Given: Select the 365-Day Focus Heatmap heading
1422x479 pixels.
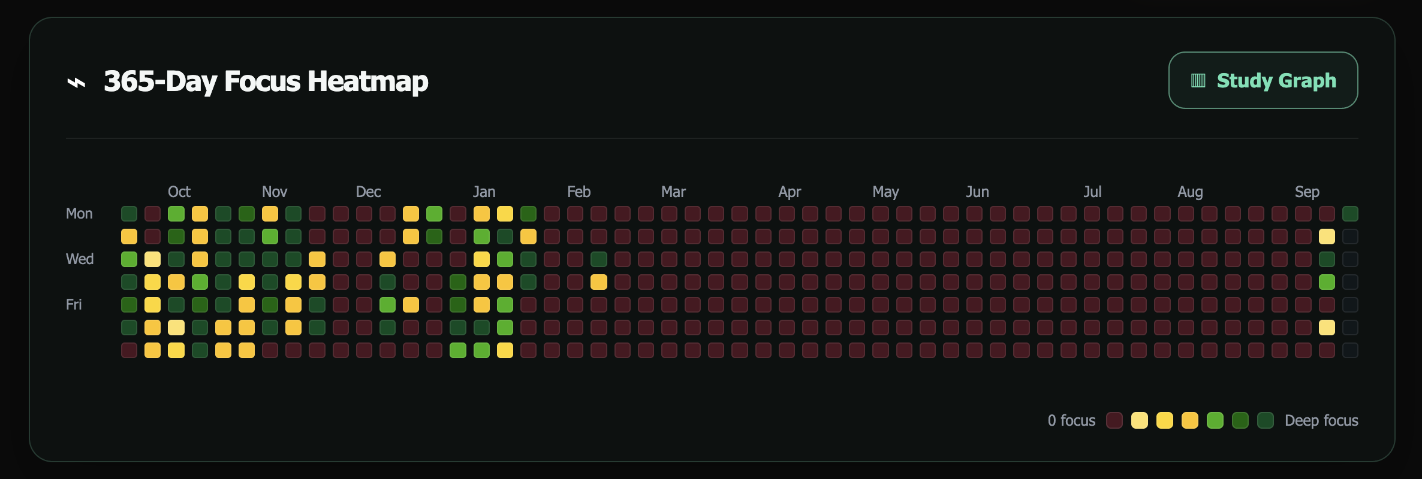Looking at the screenshot, I should (x=266, y=81).
